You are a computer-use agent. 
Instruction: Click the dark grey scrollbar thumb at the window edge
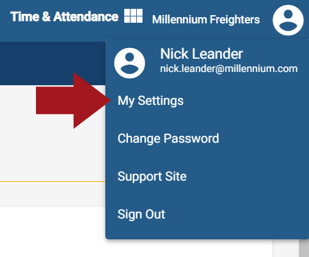pos(304,248)
